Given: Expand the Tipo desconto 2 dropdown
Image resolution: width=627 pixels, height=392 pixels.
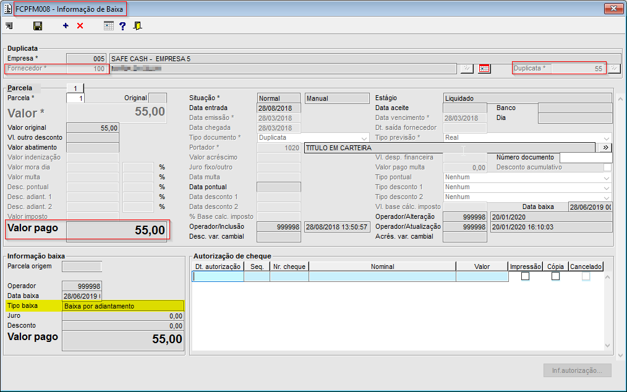Looking at the screenshot, I should (607, 197).
